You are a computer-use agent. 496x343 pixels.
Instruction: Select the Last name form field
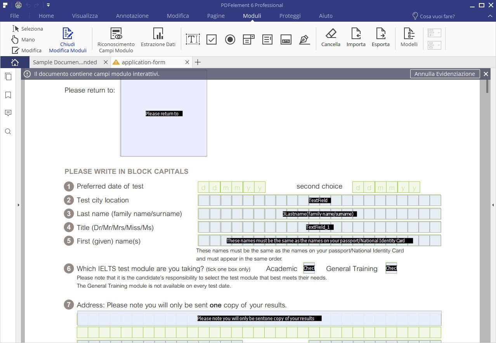(x=319, y=214)
